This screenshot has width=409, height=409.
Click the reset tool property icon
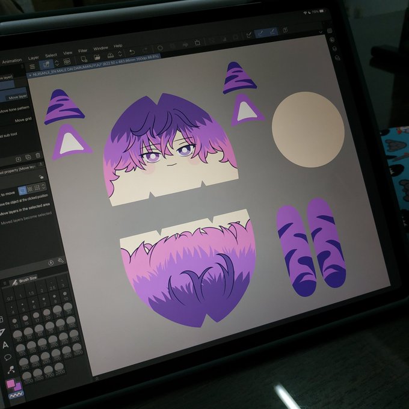[x=51, y=263]
